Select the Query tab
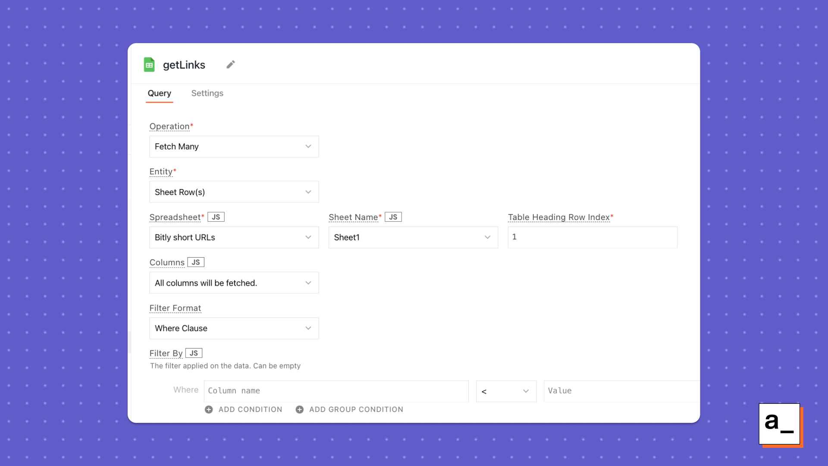The image size is (828, 466). [x=160, y=93]
